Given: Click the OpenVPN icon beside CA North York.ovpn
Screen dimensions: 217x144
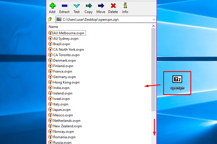Looking at the screenshot, I should [50, 50].
